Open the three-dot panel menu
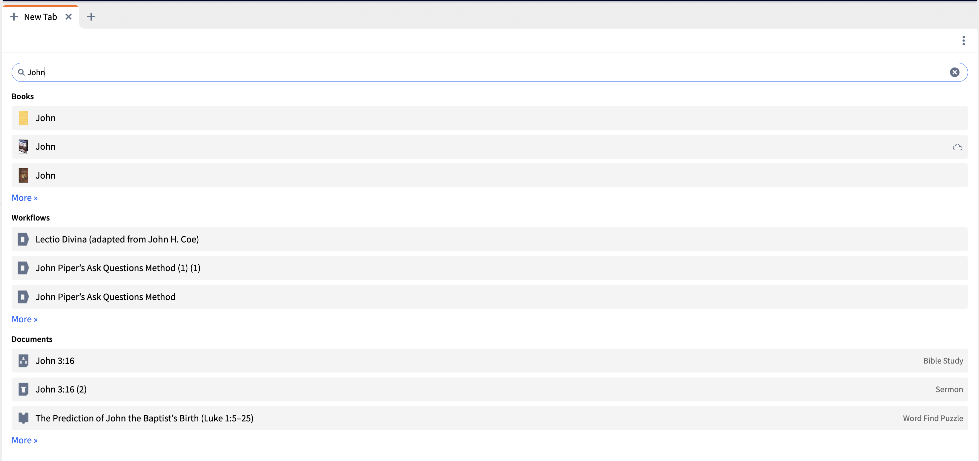Image resolution: width=979 pixels, height=461 pixels. point(963,41)
